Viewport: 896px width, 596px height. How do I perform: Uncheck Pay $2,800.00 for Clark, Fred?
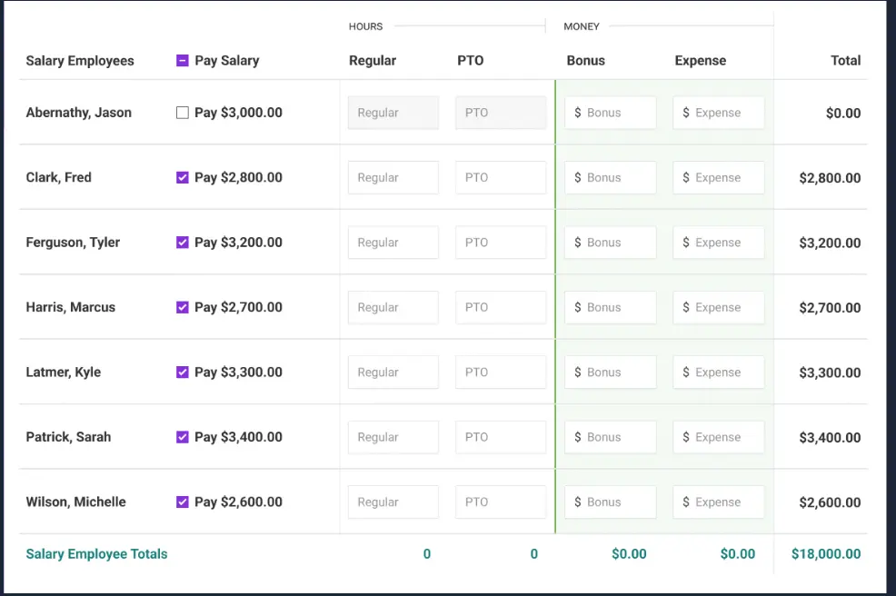click(183, 178)
